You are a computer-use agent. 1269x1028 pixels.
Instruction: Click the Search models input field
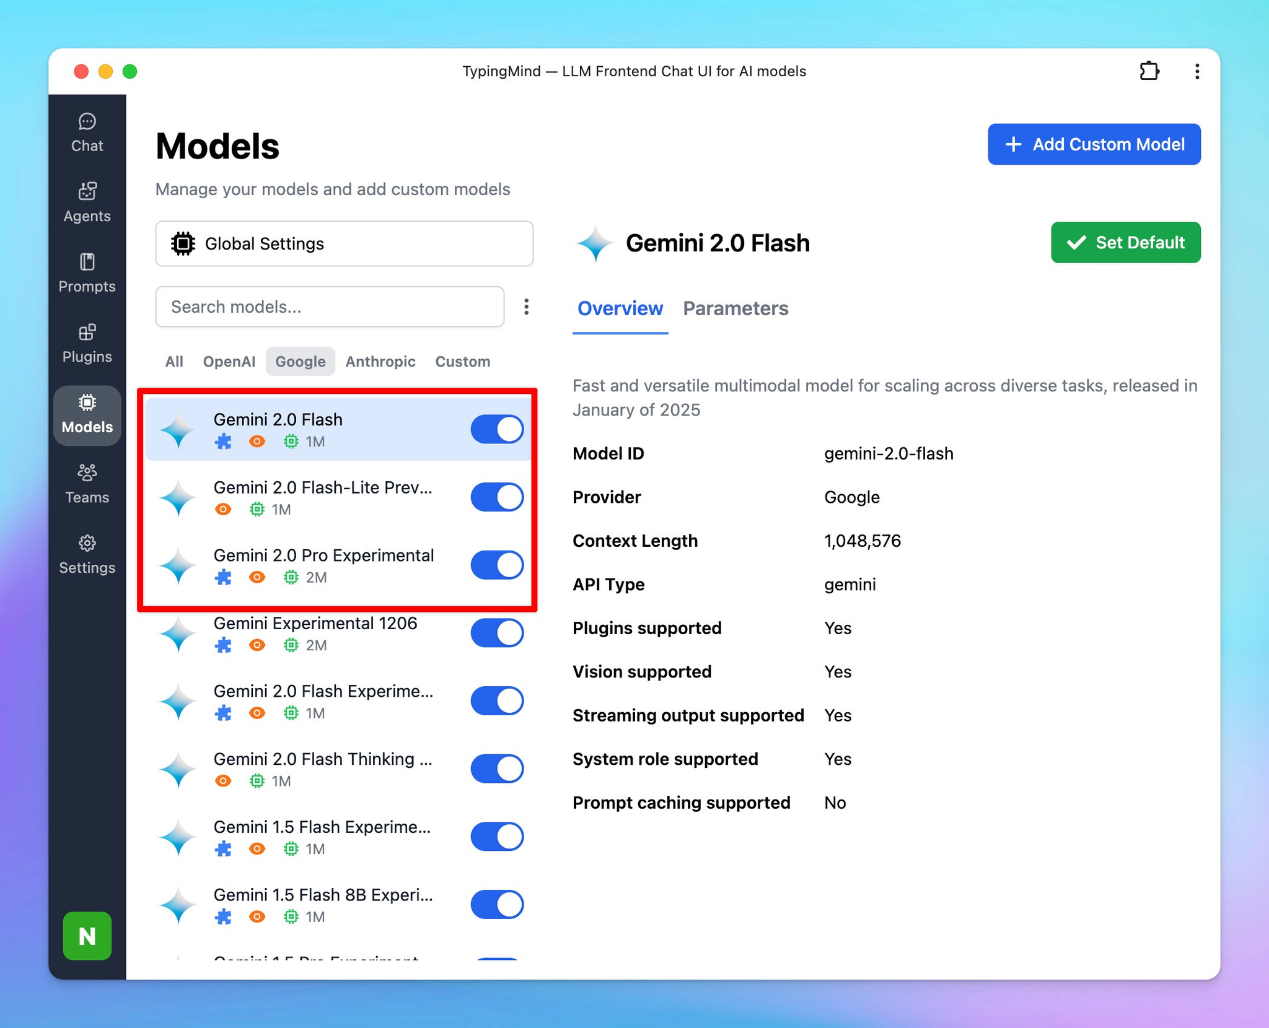point(329,307)
